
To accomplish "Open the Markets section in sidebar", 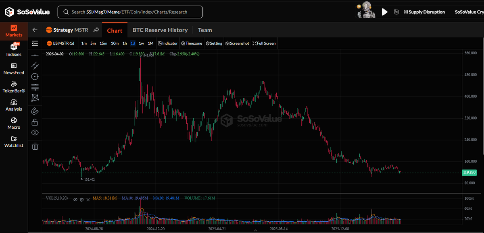I will coord(14,31).
